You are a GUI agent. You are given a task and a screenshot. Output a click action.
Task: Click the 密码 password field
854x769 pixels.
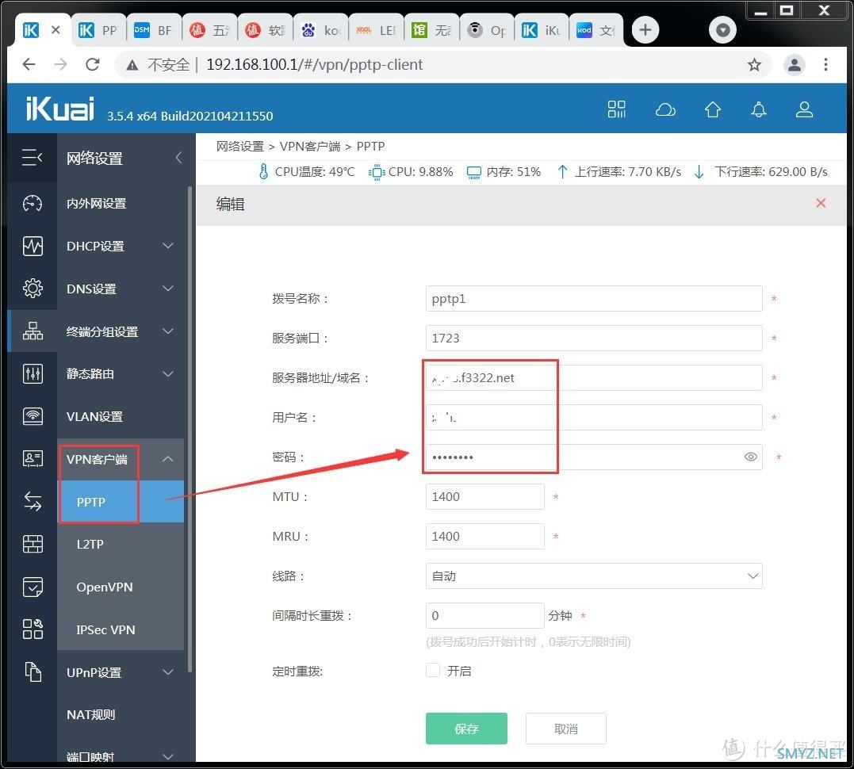pos(594,457)
